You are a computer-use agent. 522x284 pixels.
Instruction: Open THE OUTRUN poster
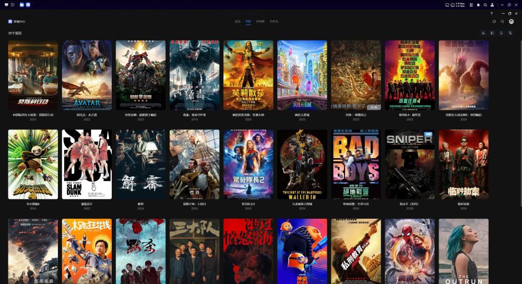(x=464, y=252)
